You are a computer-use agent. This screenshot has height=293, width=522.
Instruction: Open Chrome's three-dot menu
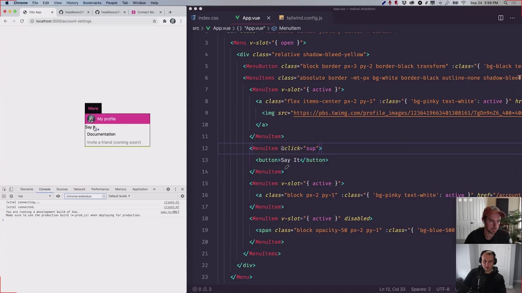coord(181,21)
